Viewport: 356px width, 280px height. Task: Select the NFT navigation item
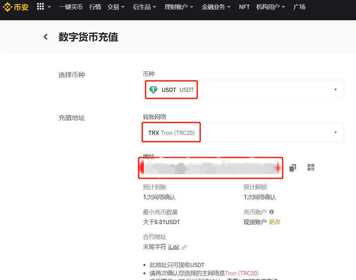coord(244,7)
